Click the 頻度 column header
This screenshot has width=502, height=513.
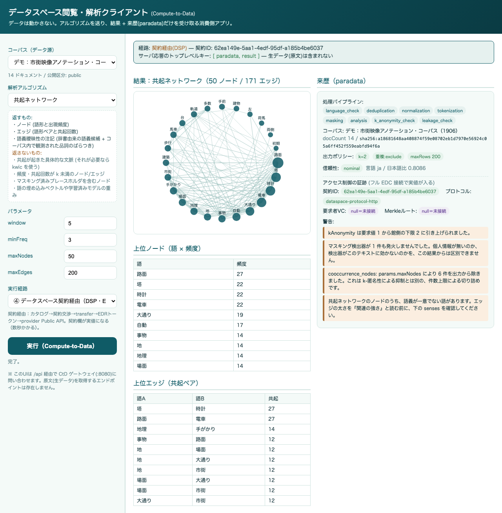272,264
